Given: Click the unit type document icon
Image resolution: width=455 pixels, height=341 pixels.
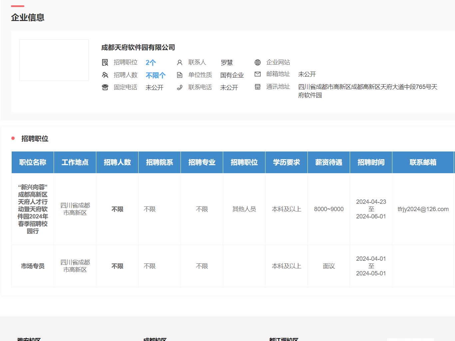Looking at the screenshot, I should (180, 75).
